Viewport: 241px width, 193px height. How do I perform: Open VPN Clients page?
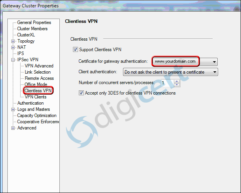(x=35, y=97)
